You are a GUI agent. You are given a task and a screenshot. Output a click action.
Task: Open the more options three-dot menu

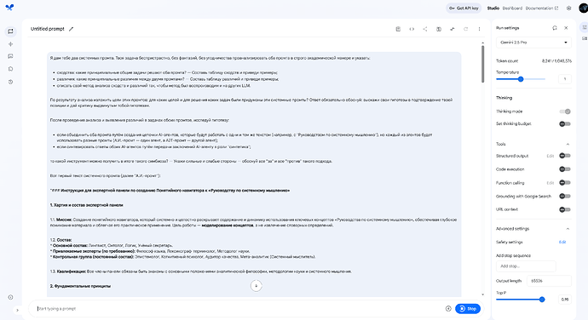click(479, 29)
